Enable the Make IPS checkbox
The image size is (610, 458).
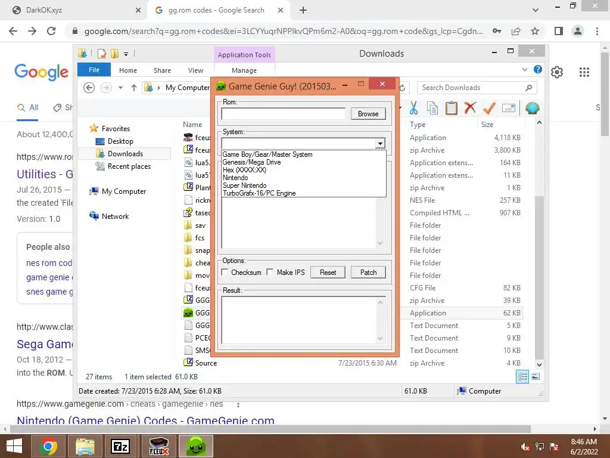[270, 272]
